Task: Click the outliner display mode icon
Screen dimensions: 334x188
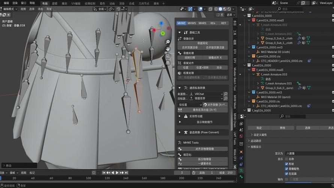Action: (x=251, y=9)
